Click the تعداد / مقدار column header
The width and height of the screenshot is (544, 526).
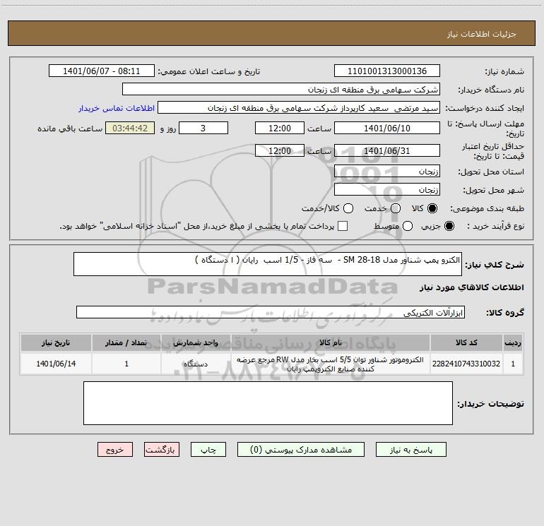pos(126,342)
